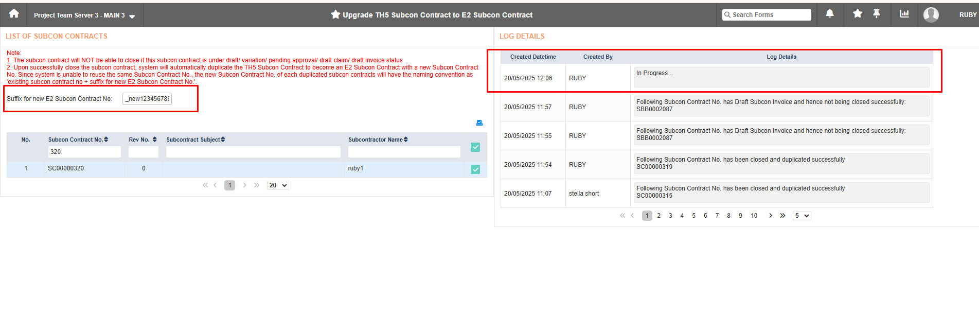Click the Created Datetime column header
979x313 pixels.
pos(533,57)
